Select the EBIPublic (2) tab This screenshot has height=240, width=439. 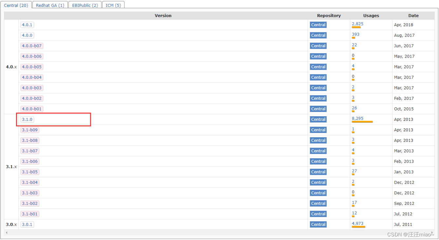tap(85, 5)
